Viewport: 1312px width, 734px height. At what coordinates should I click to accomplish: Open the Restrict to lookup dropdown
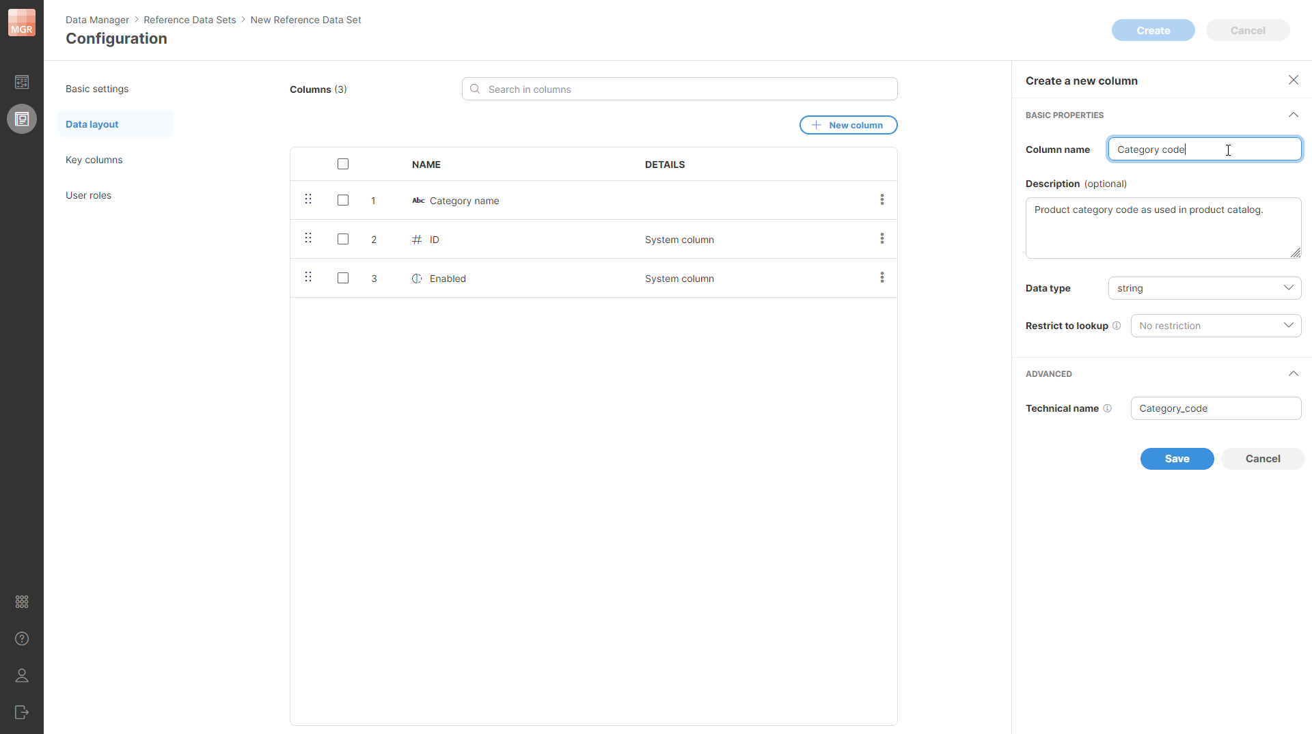click(1216, 325)
